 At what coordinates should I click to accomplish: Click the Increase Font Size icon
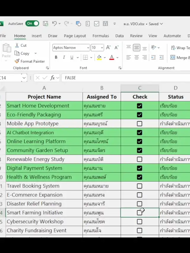coord(108,47)
